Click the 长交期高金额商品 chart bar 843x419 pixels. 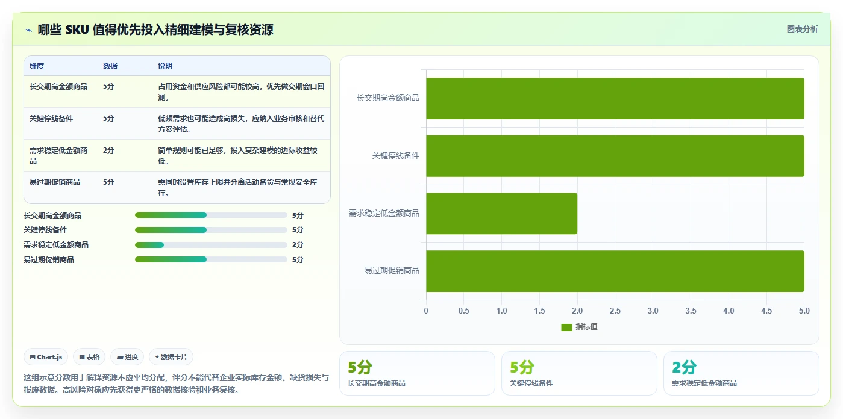click(x=615, y=98)
